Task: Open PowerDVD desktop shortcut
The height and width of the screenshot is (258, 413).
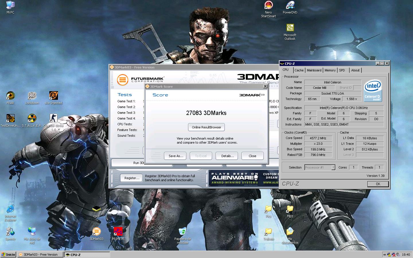Action: click(x=290, y=7)
